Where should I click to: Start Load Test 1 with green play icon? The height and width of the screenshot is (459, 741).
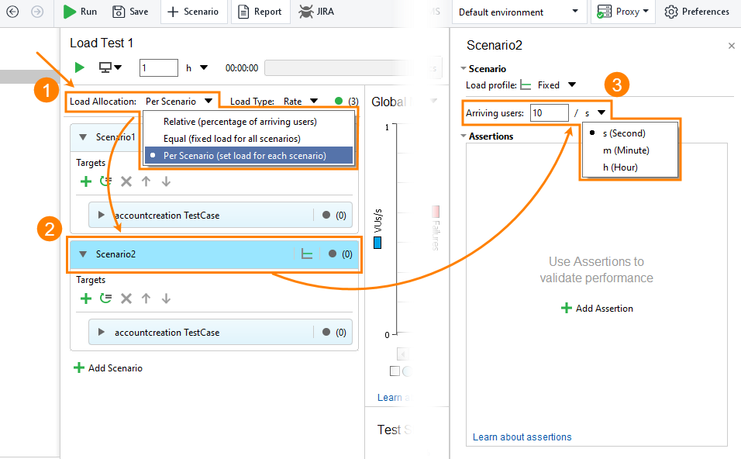point(79,67)
